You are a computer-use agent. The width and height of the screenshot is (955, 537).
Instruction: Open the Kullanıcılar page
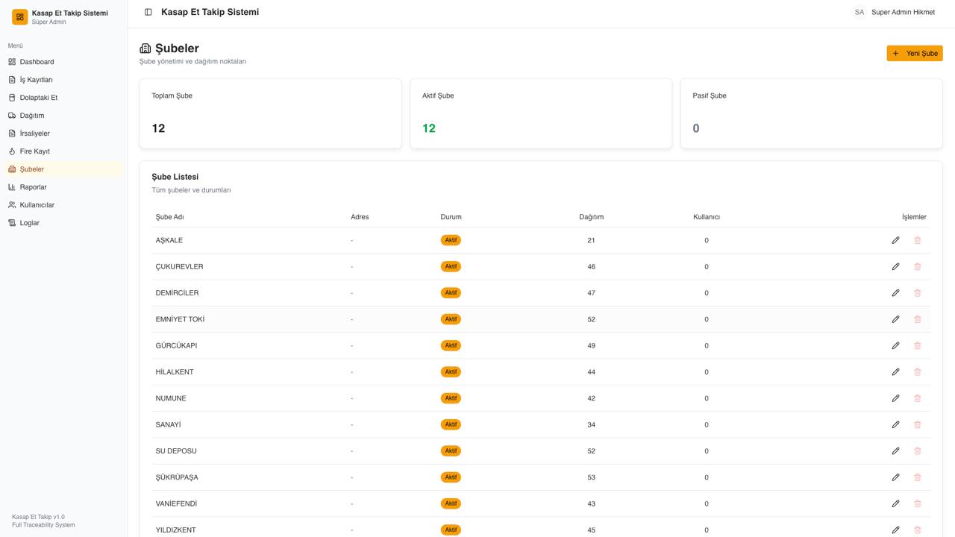(x=37, y=205)
